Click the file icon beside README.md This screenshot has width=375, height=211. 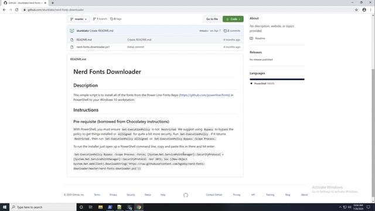point(71,40)
